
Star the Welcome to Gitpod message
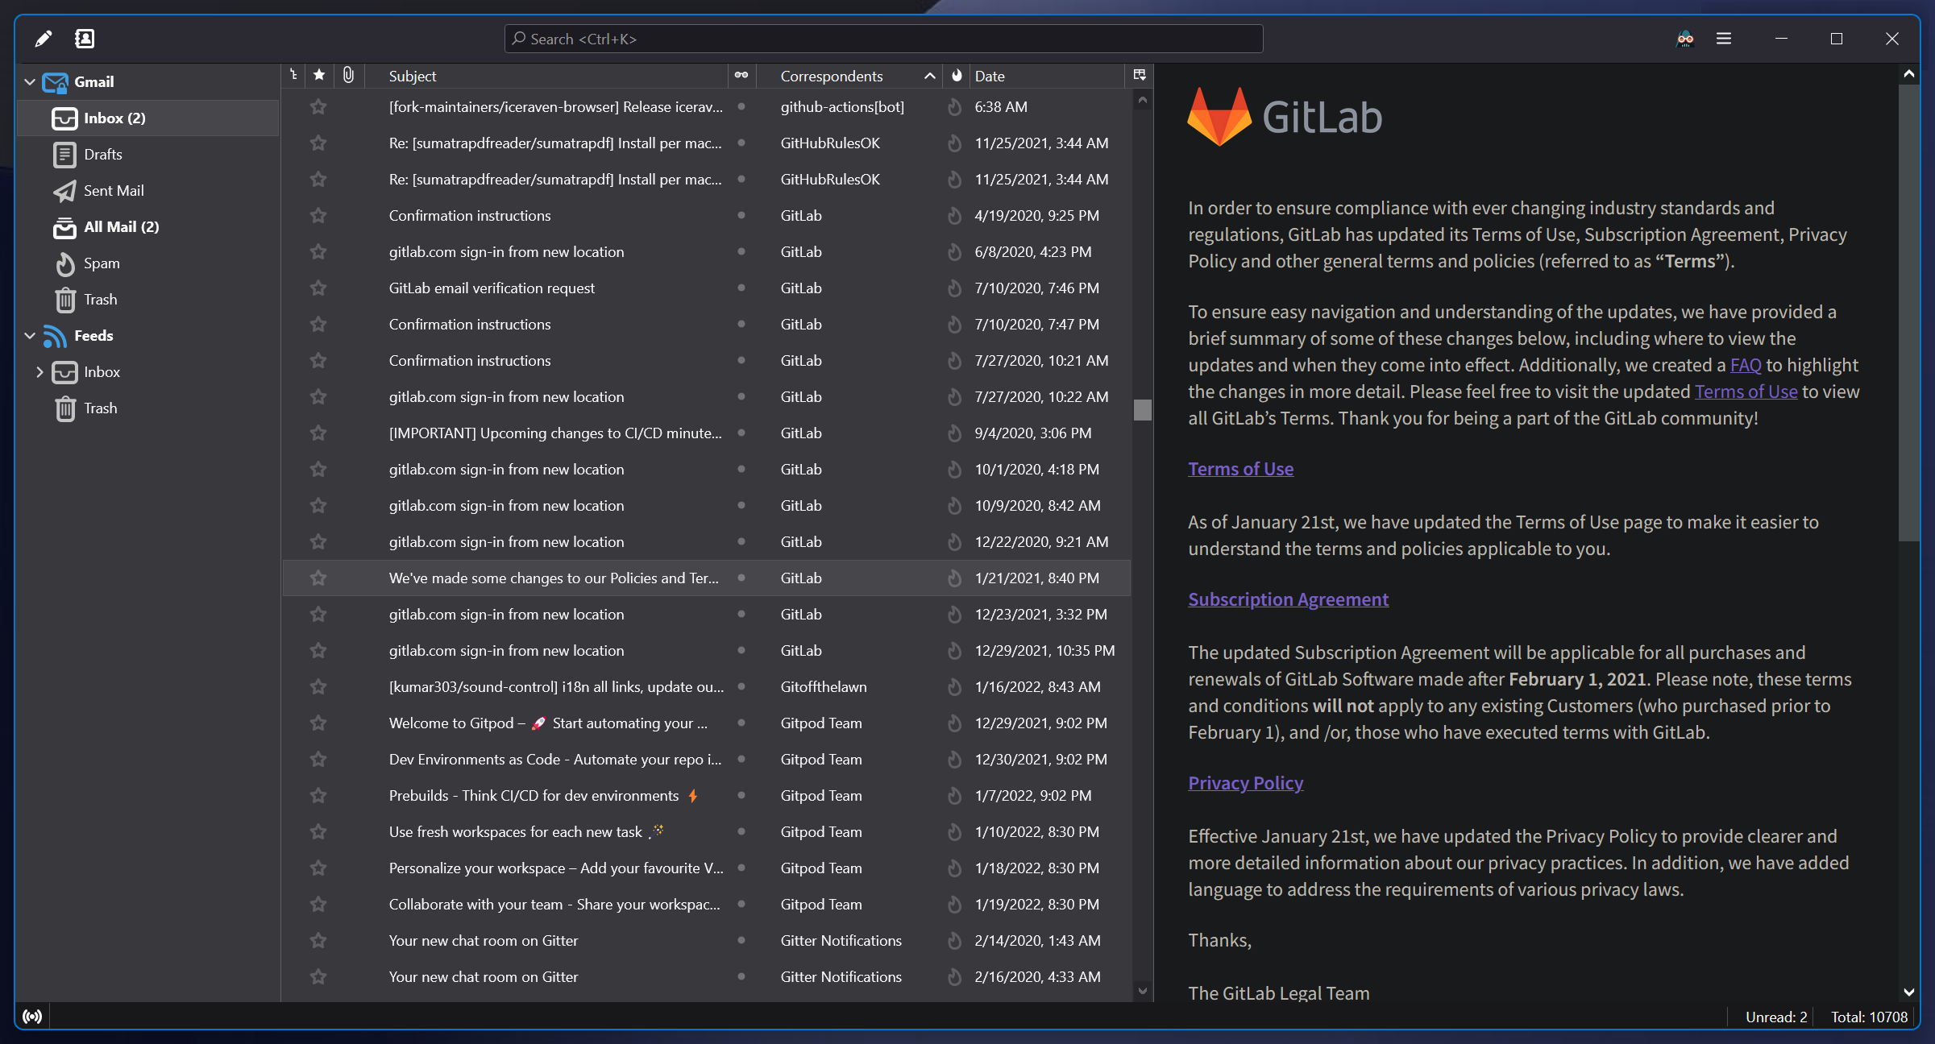pyautogui.click(x=318, y=723)
